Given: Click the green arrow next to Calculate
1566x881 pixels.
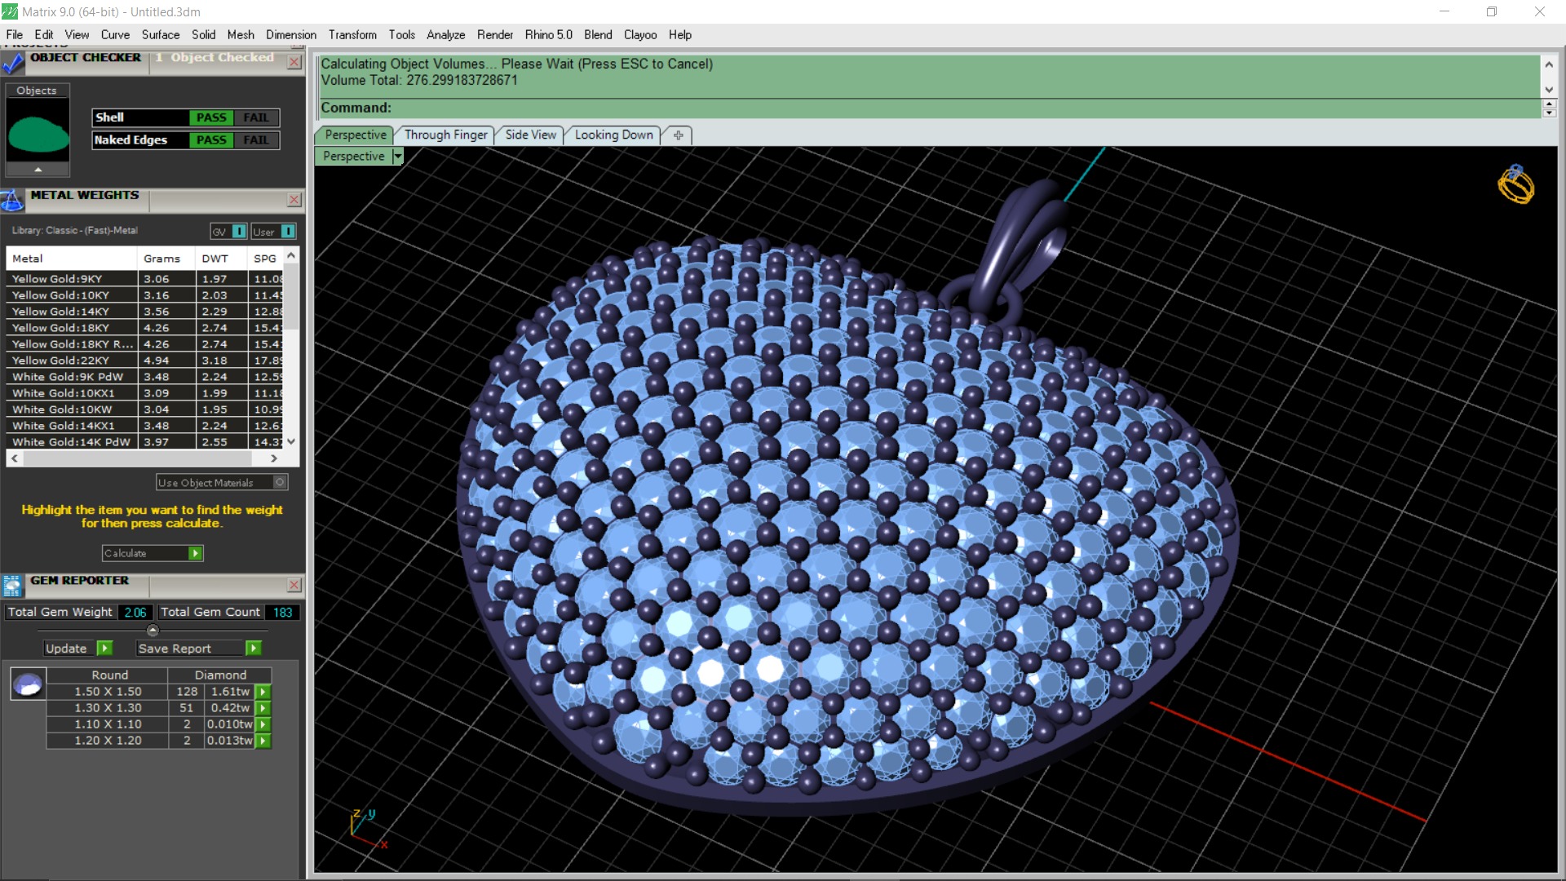Looking at the screenshot, I should [195, 553].
